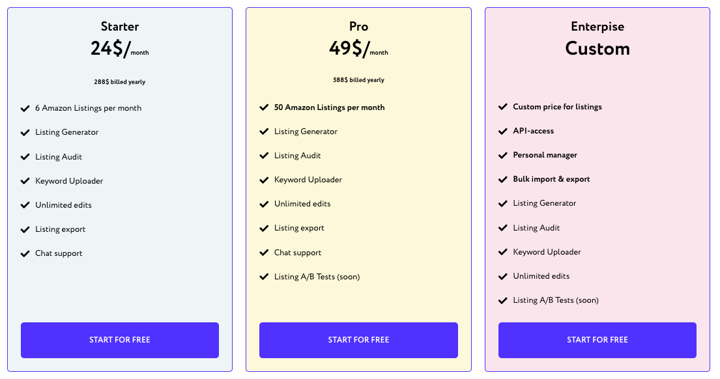Click Starter plan's Chat support checkmark
720x379 pixels.
click(25, 253)
